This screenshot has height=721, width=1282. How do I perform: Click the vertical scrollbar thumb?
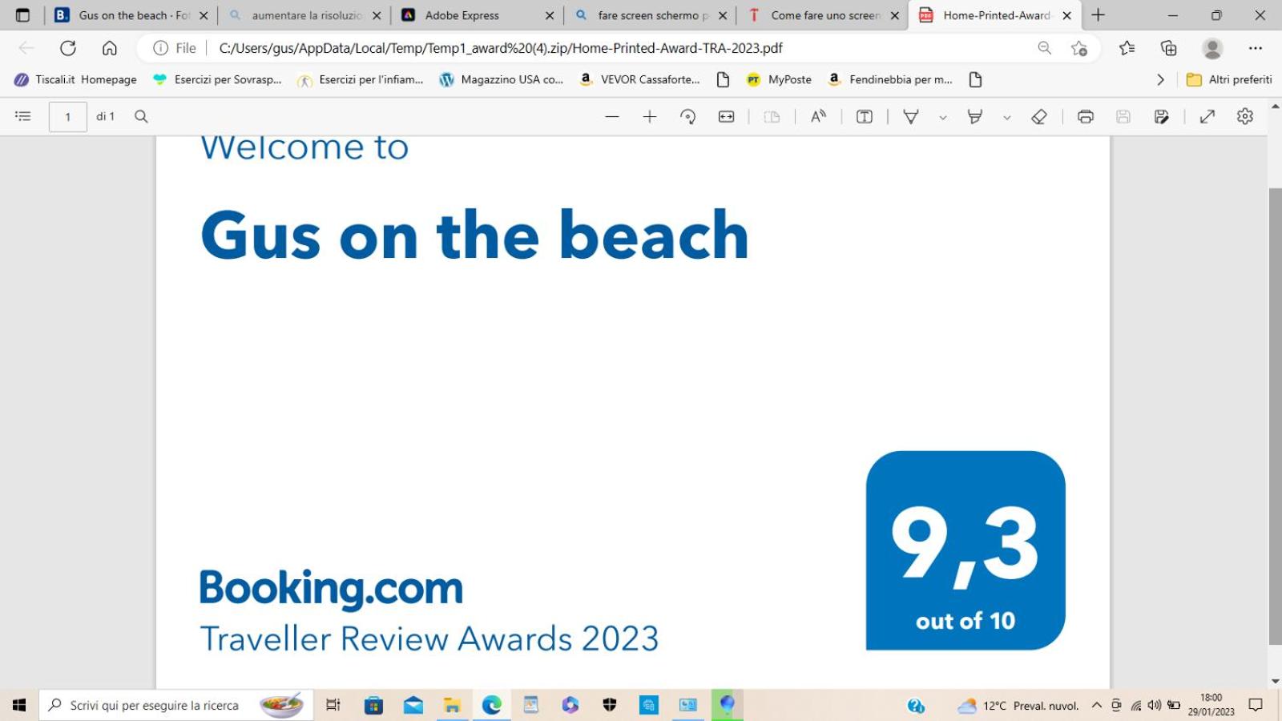pyautogui.click(x=1276, y=416)
